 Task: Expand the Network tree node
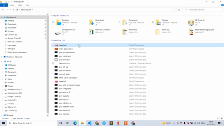click(1, 115)
